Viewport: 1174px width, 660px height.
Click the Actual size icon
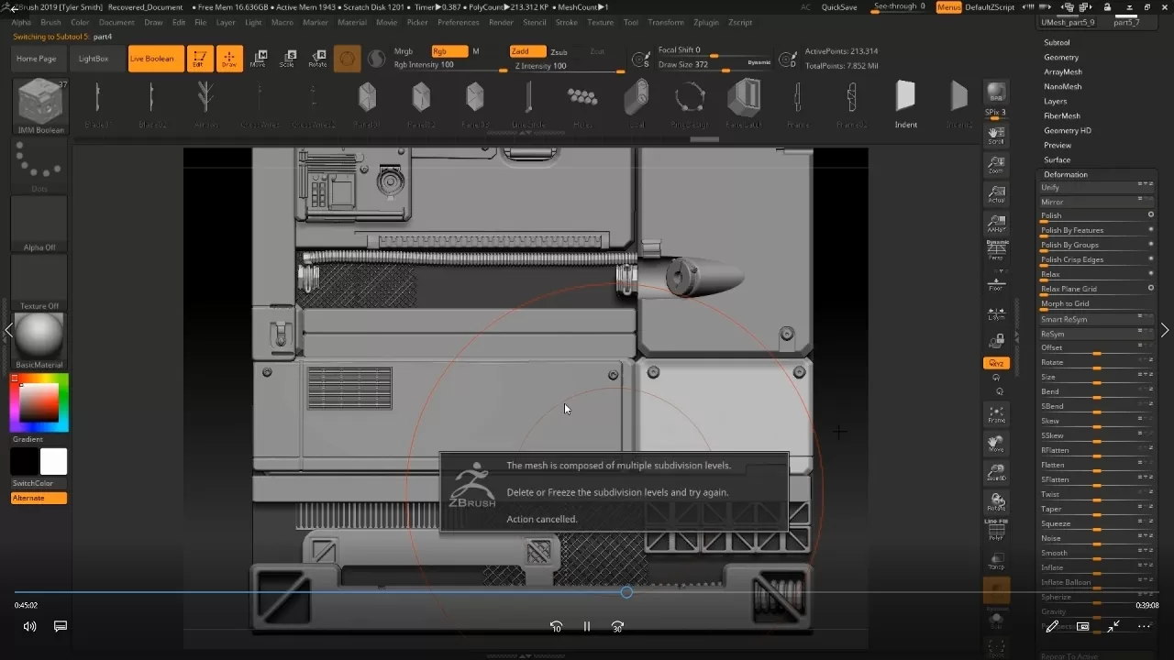pos(996,194)
